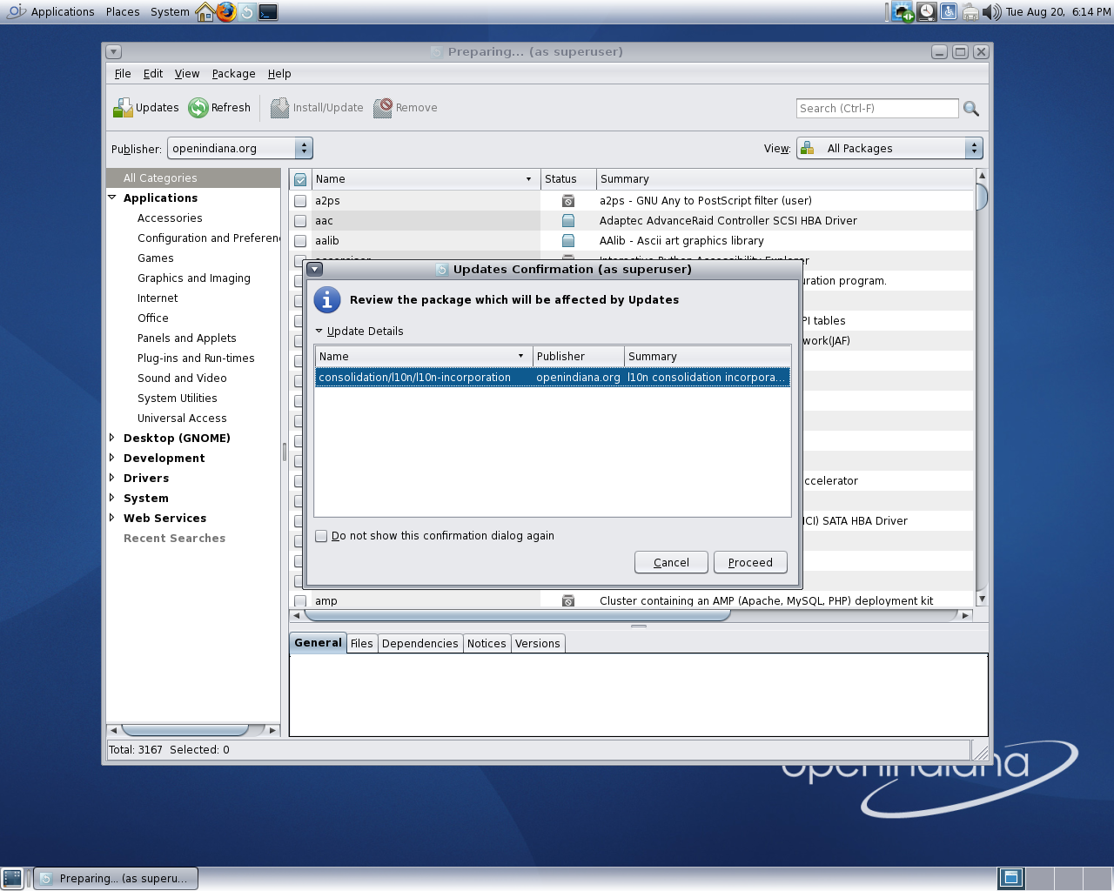Sort dialog list by Publisher column
1114x891 pixels.
point(578,357)
